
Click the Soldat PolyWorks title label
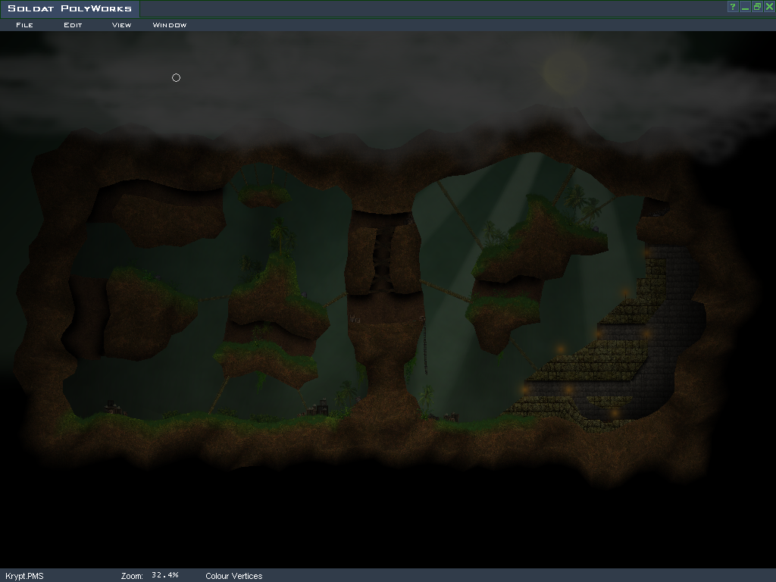[70, 8]
